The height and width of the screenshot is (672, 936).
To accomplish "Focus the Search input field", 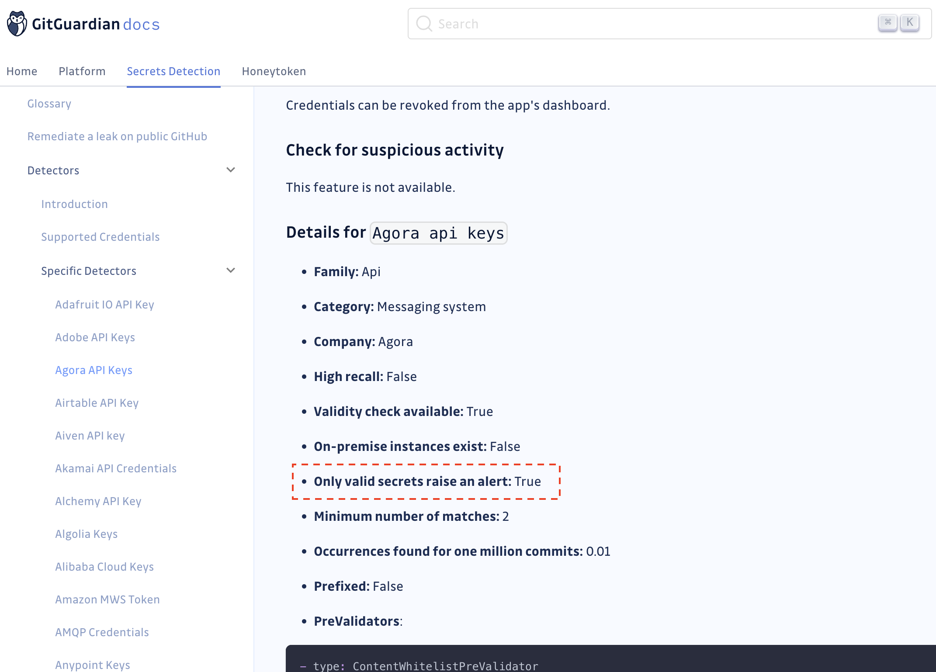I will pyautogui.click(x=669, y=24).
